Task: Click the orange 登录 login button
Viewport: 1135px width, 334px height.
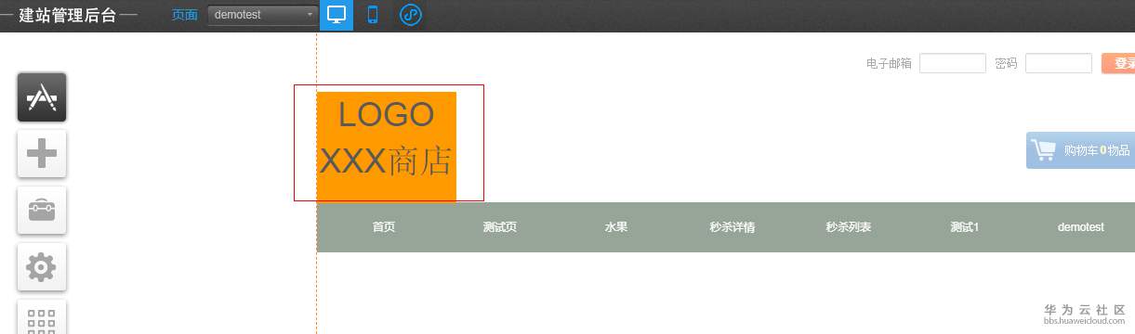Action: point(1118,63)
